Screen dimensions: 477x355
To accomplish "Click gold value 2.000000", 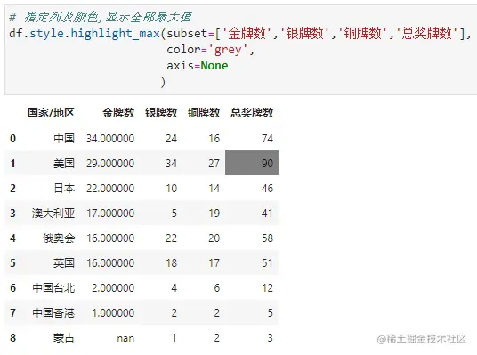I will (113, 288).
